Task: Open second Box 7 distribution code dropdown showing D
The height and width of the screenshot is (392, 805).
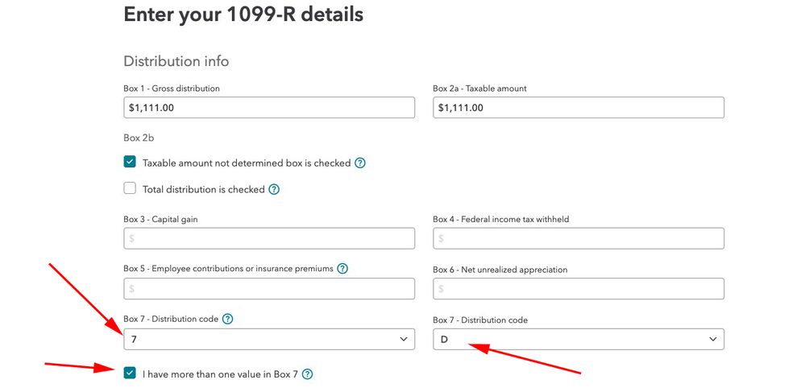Action: click(578, 339)
